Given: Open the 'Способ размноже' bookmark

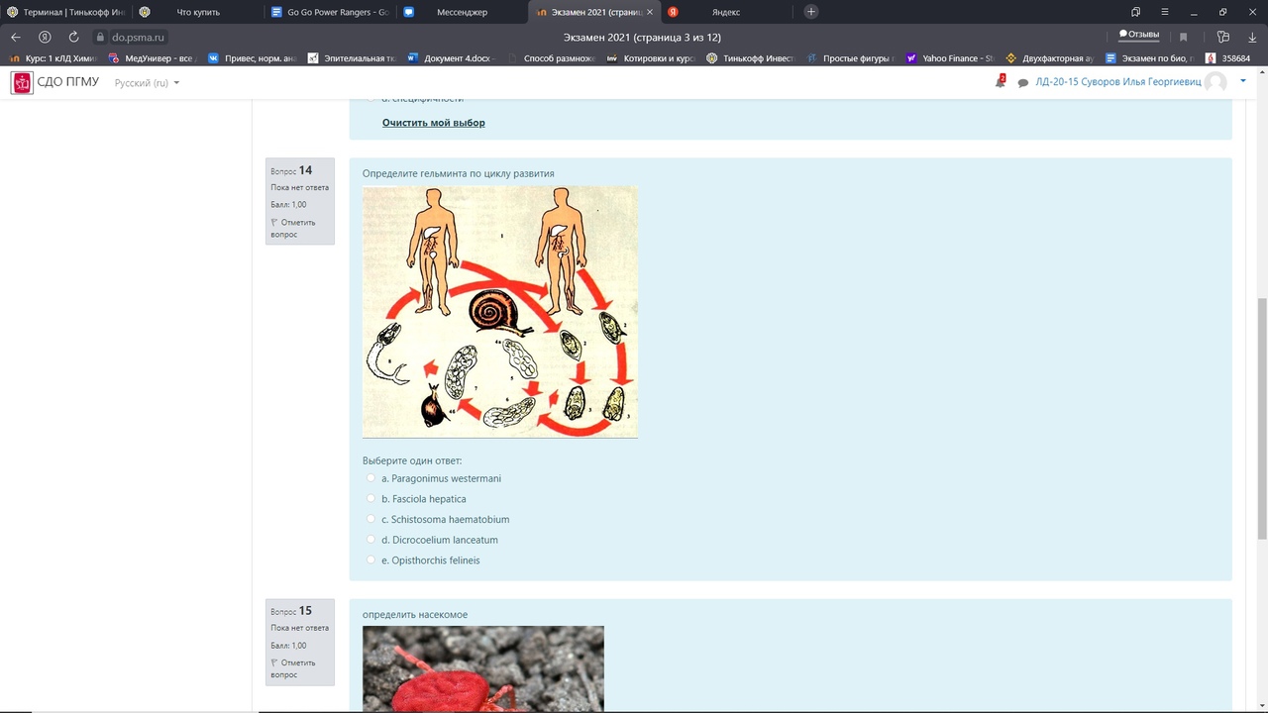Looking at the screenshot, I should coord(550,58).
